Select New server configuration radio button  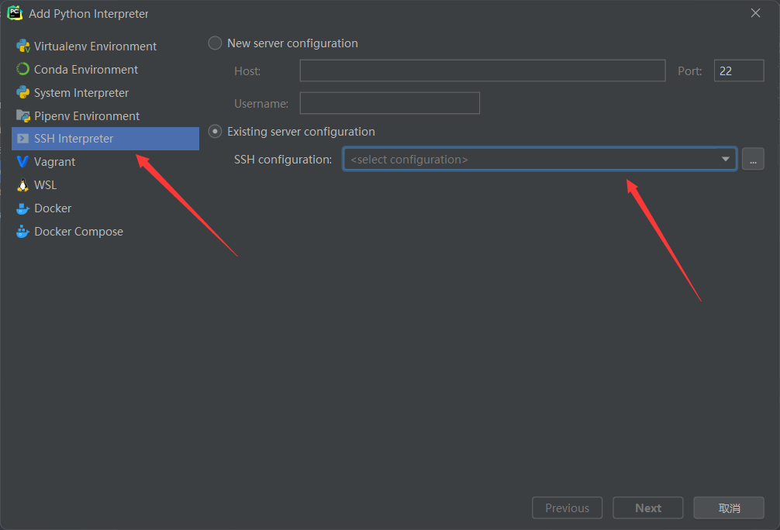(x=215, y=43)
